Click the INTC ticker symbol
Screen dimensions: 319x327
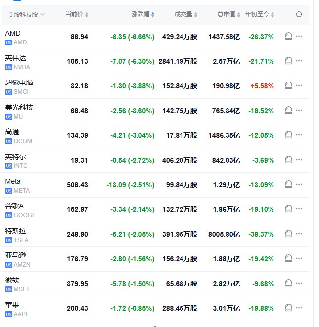pyautogui.click(x=20, y=166)
